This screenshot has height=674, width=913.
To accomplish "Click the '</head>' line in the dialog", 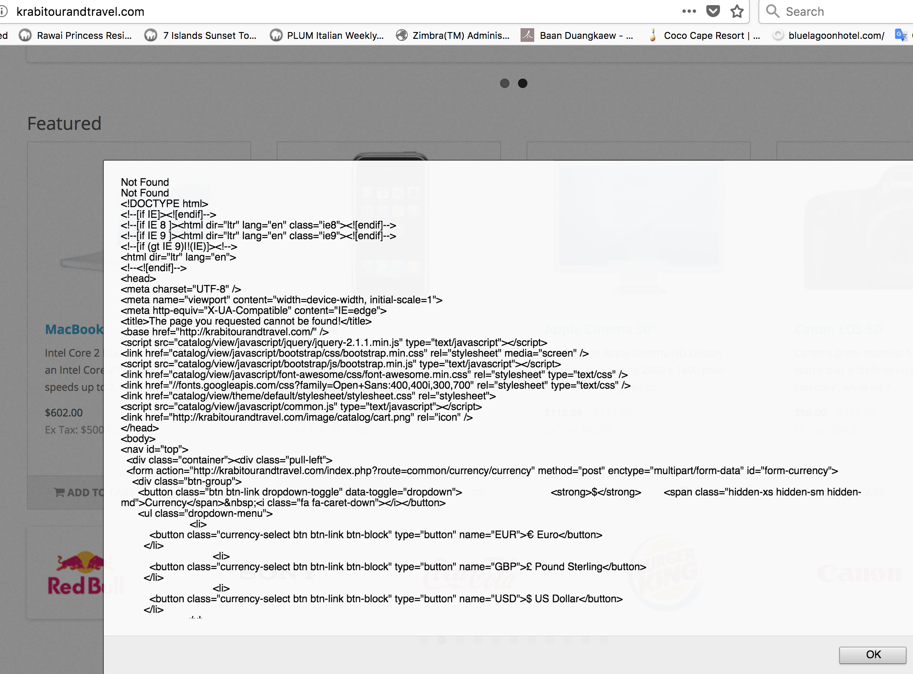I will (140, 428).
